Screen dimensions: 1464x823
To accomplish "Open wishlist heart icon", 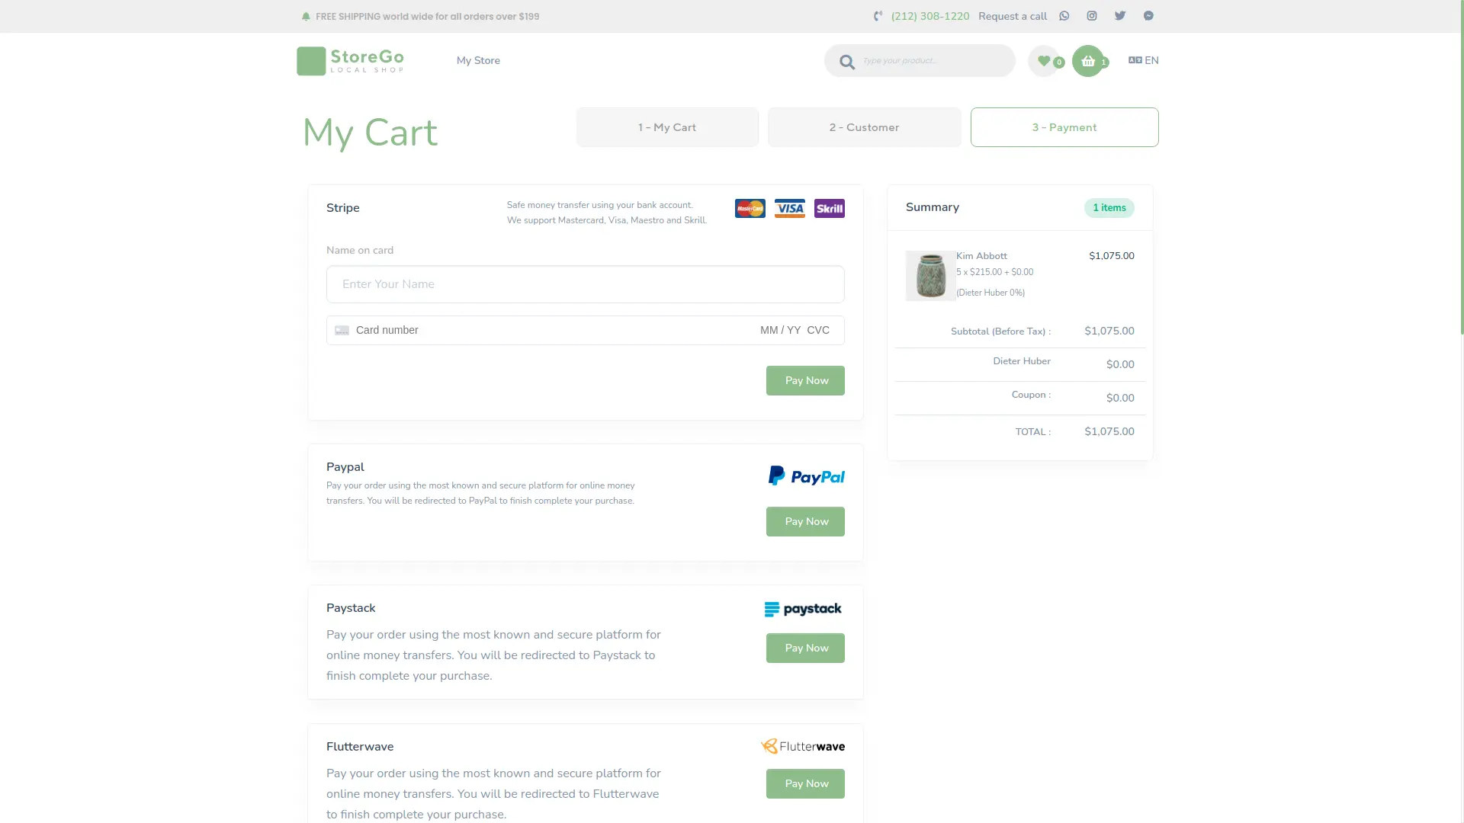I will tap(1044, 61).
